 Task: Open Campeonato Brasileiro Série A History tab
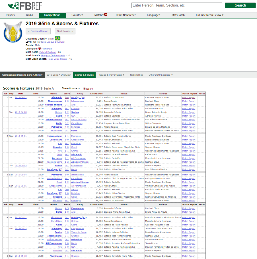coord(22,75)
